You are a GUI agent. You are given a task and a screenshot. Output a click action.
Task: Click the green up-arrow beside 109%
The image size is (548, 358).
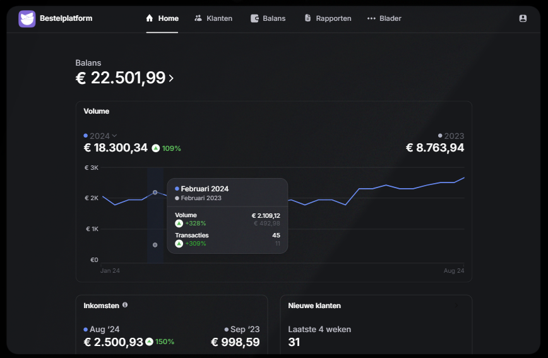155,148
